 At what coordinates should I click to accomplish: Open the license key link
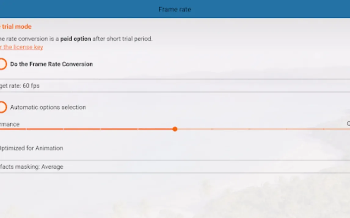[x=21, y=47]
